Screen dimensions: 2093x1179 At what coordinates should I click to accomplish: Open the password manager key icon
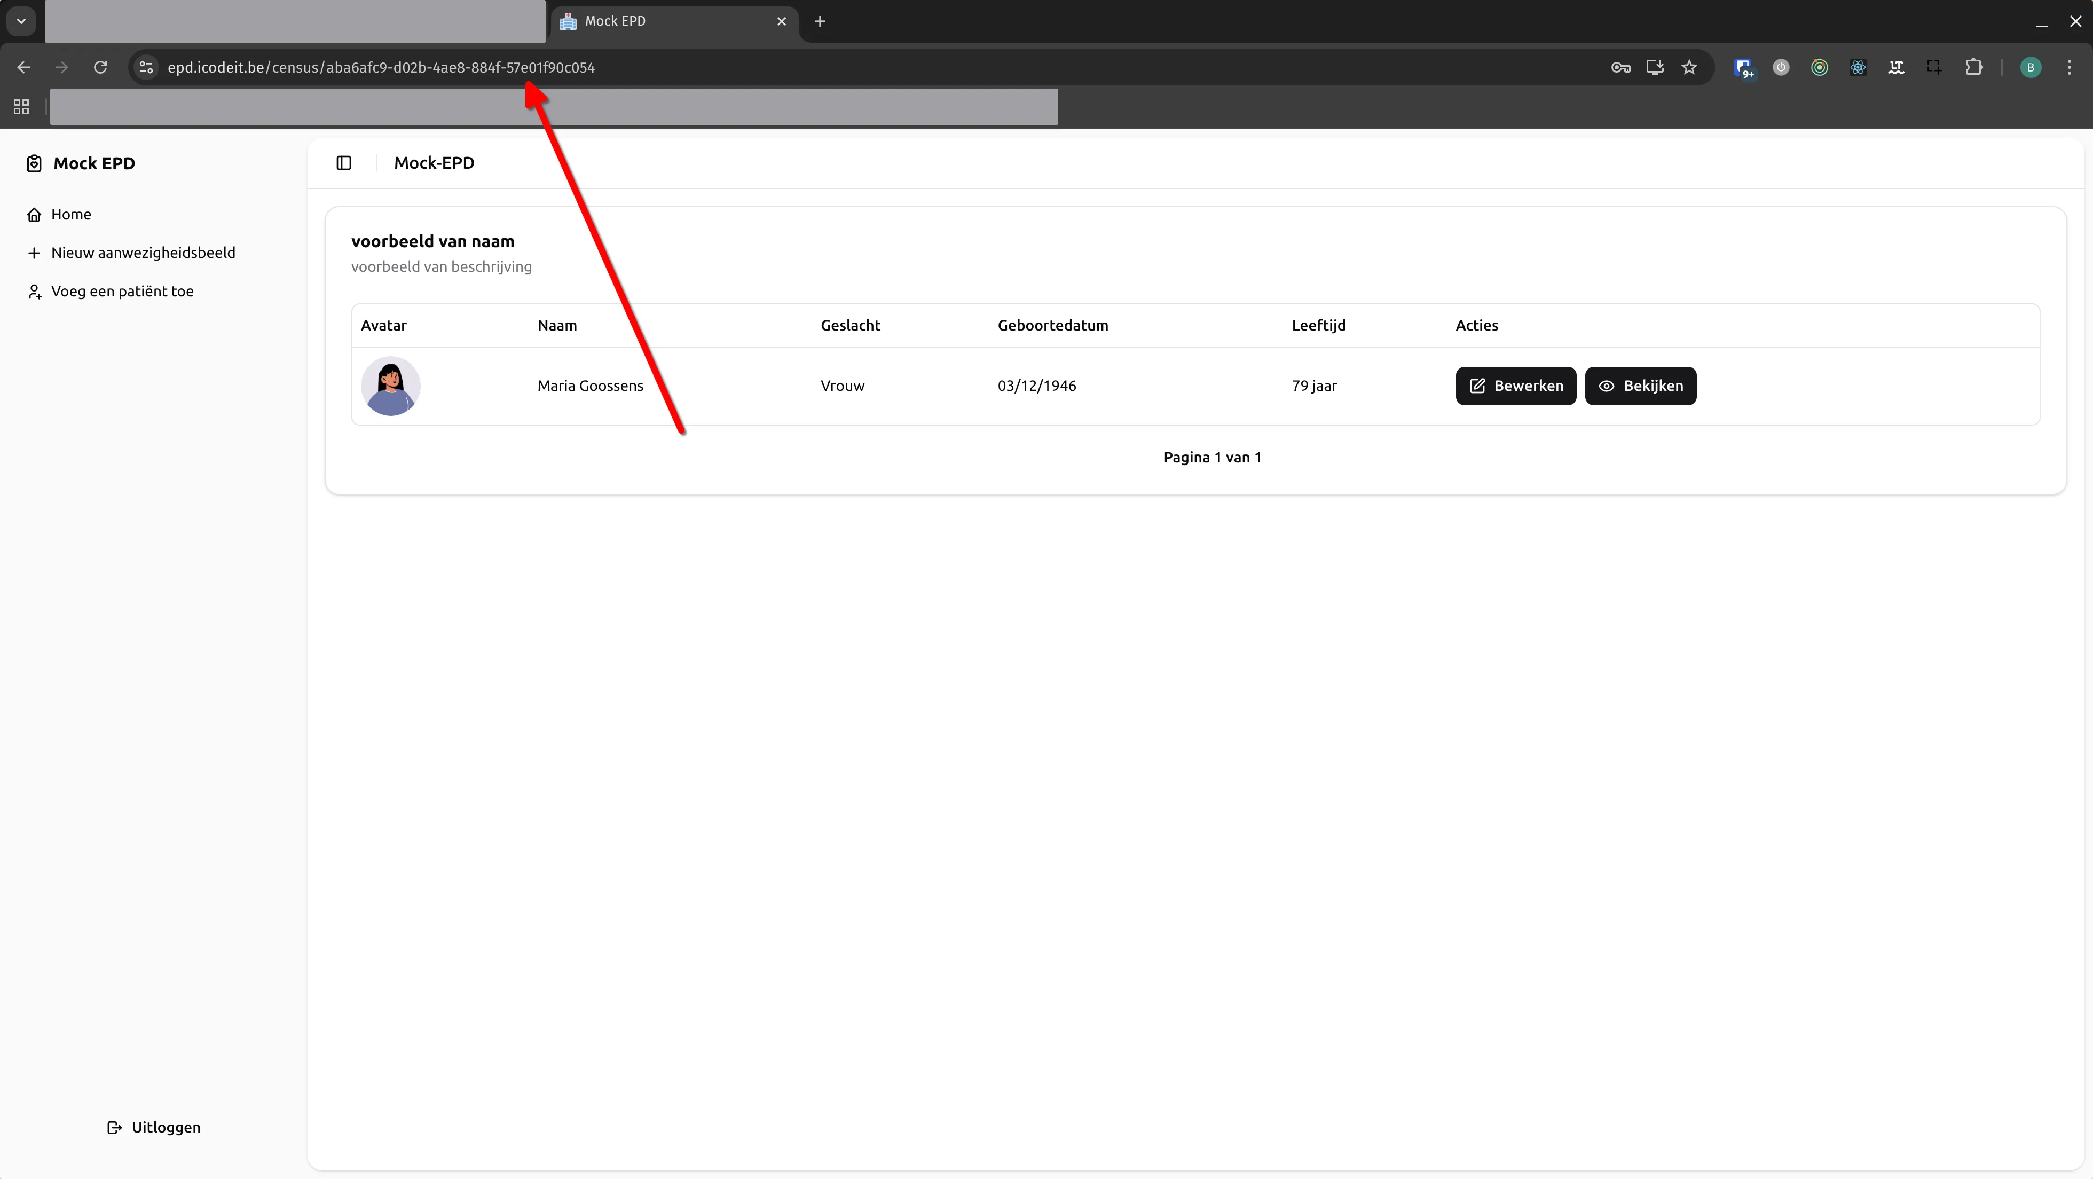click(x=1620, y=67)
